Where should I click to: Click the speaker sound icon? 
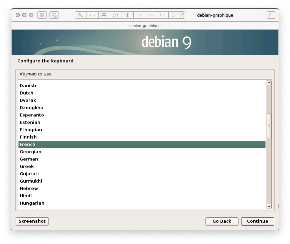(x=127, y=15)
